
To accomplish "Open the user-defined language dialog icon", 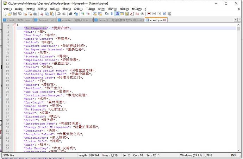I will tap(122, 14).
